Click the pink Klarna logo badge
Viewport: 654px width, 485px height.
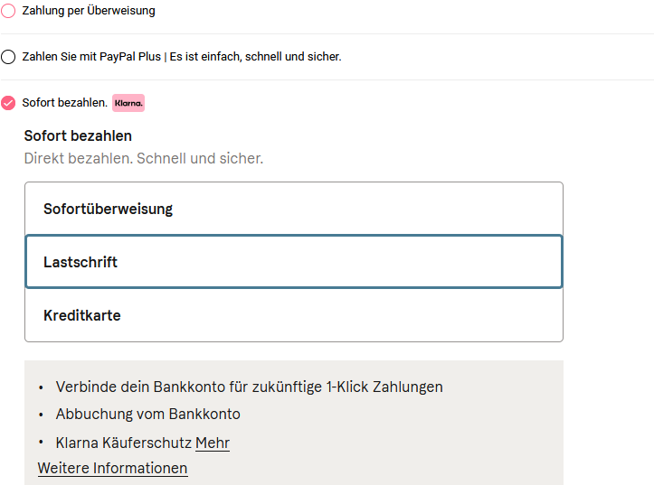click(x=128, y=103)
